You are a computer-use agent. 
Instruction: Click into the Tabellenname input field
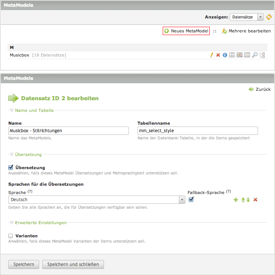(198, 131)
